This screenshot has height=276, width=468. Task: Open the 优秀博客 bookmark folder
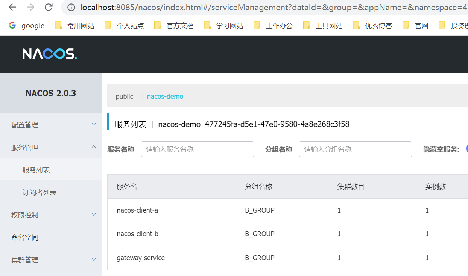tap(372, 26)
